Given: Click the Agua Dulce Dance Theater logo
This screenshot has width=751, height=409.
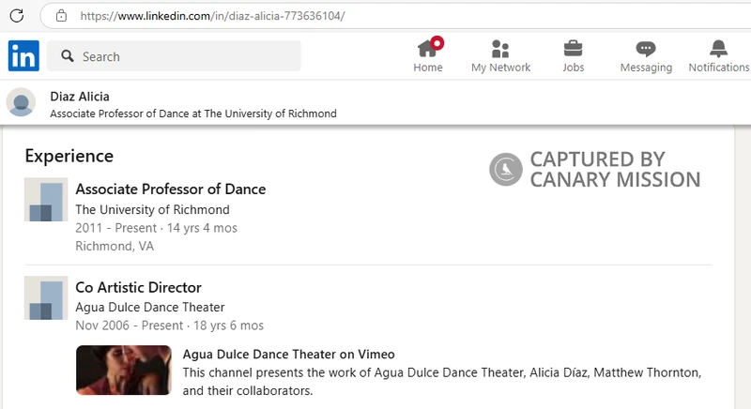Looking at the screenshot, I should click(46, 297).
